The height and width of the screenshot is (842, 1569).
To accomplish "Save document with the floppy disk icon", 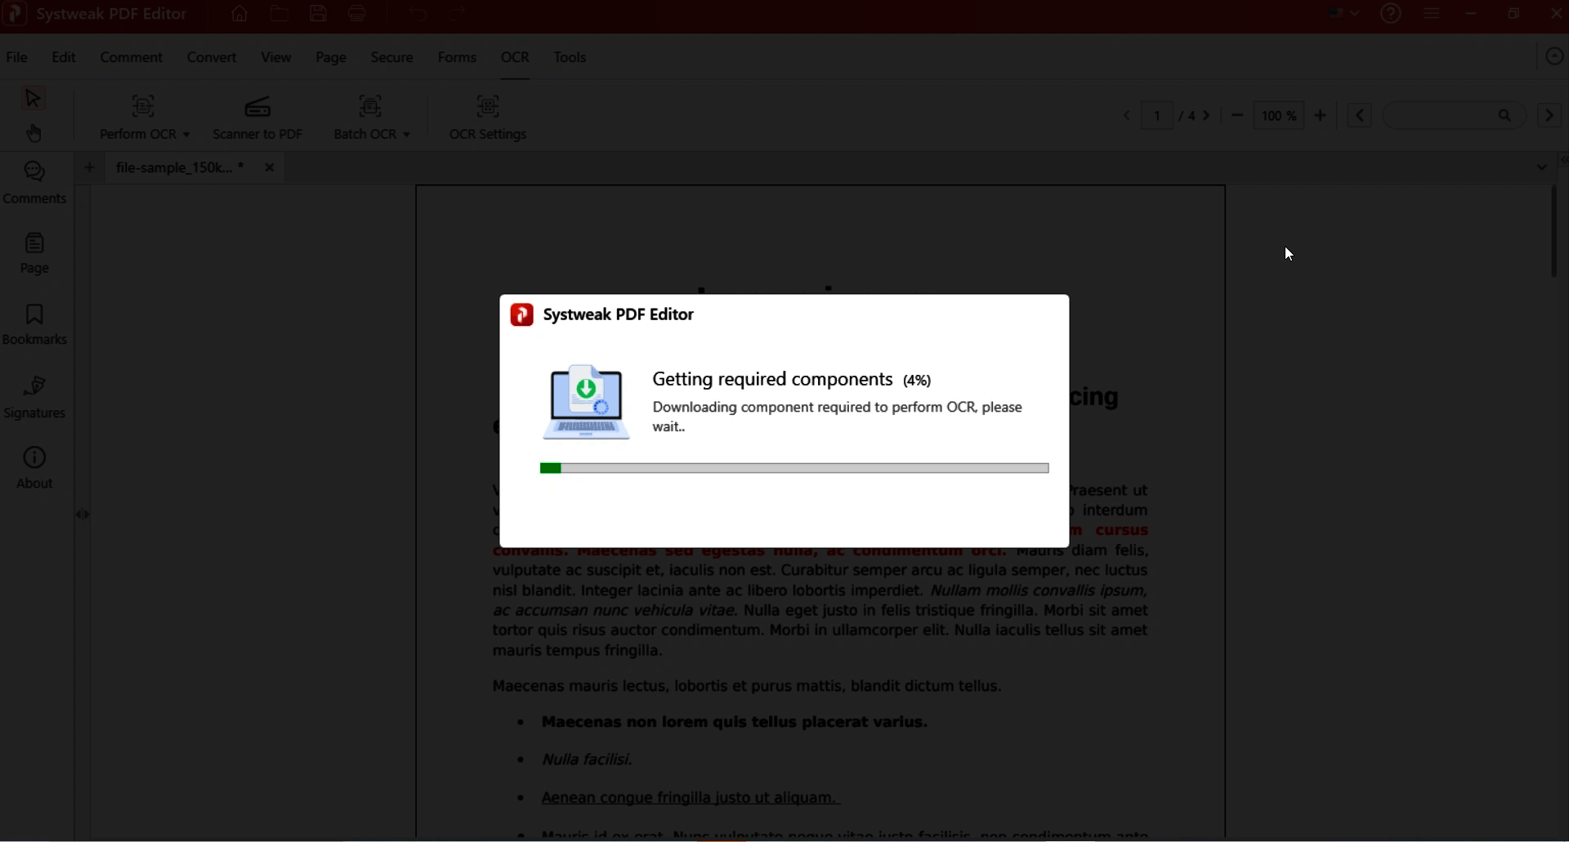I will pyautogui.click(x=319, y=14).
